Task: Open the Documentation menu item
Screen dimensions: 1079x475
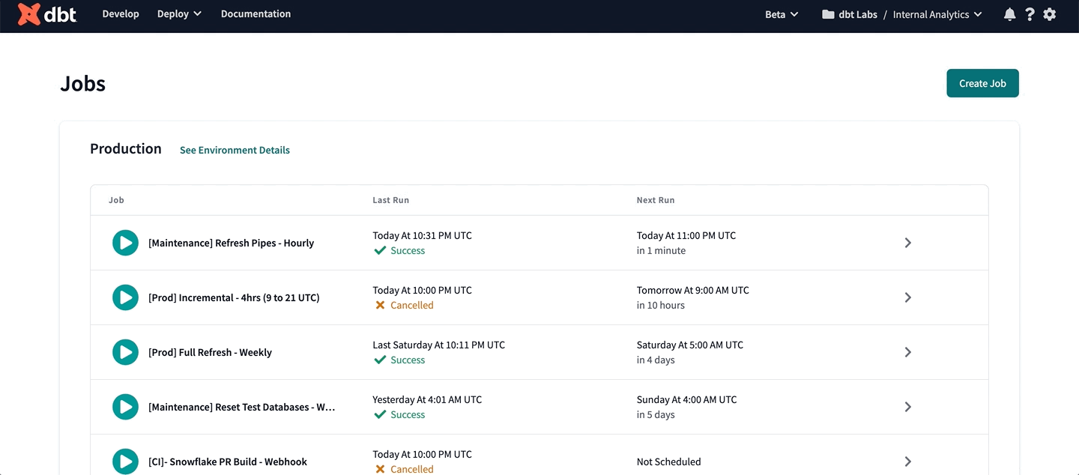Action: pos(256,14)
